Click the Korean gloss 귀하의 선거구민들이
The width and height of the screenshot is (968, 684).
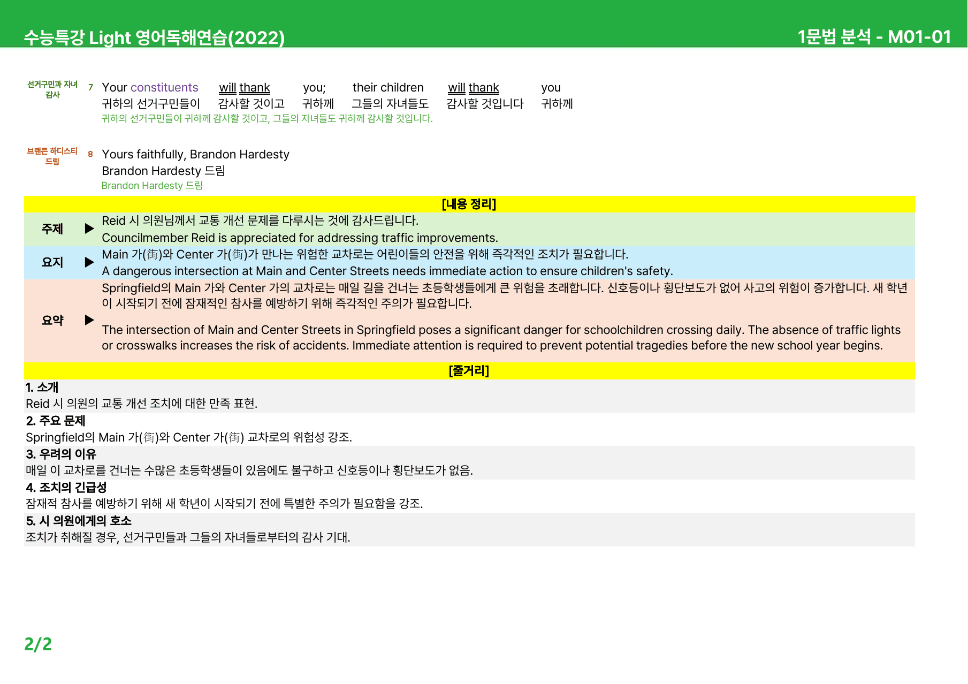point(151,103)
